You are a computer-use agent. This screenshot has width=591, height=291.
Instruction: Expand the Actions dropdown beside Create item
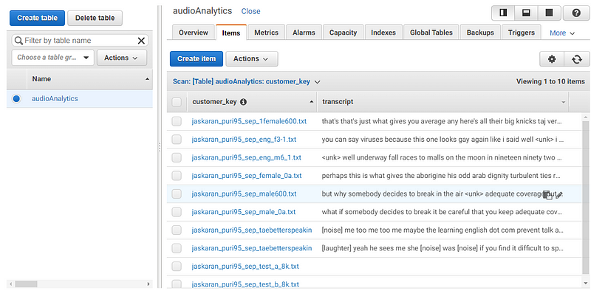[252, 59]
